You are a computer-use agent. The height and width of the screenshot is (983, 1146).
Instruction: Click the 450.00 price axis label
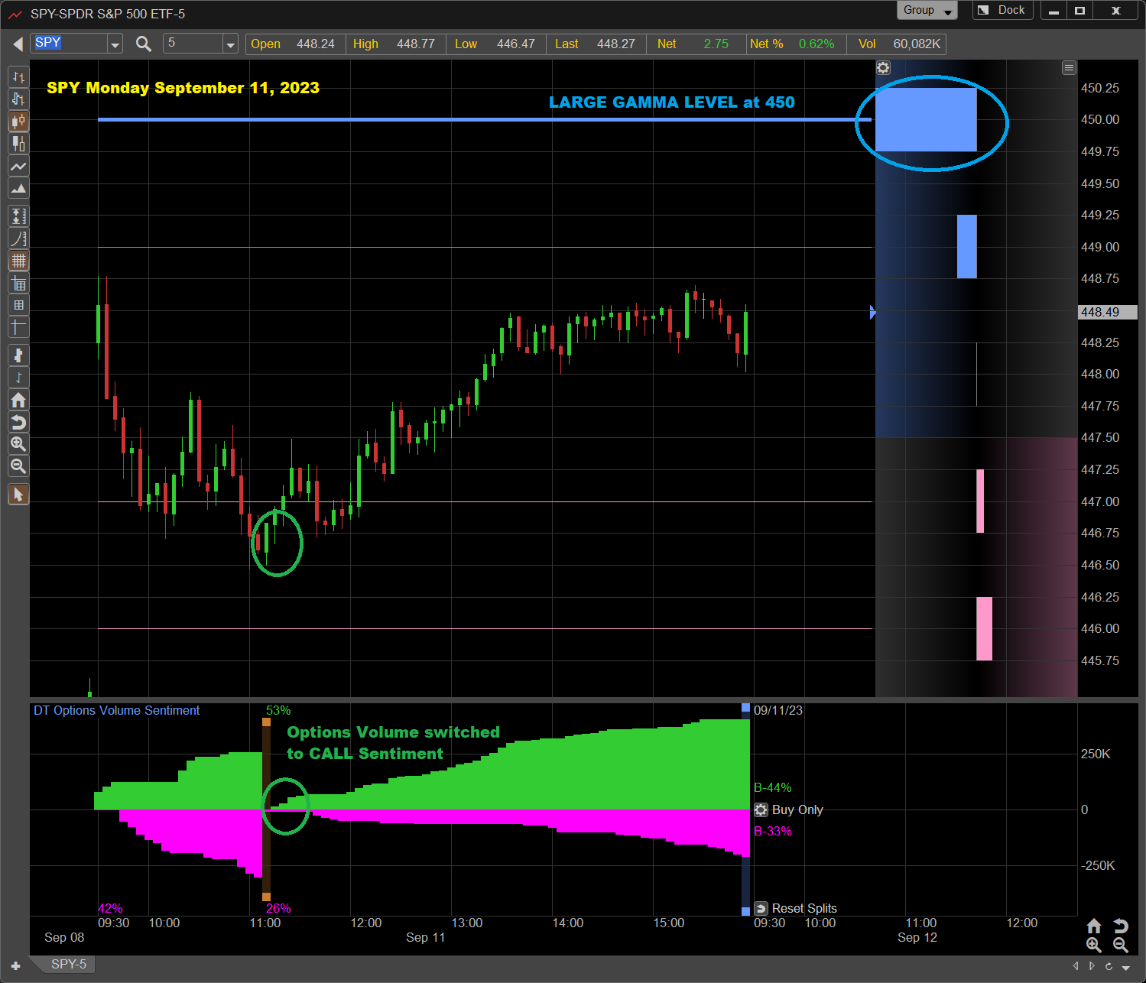point(1100,119)
